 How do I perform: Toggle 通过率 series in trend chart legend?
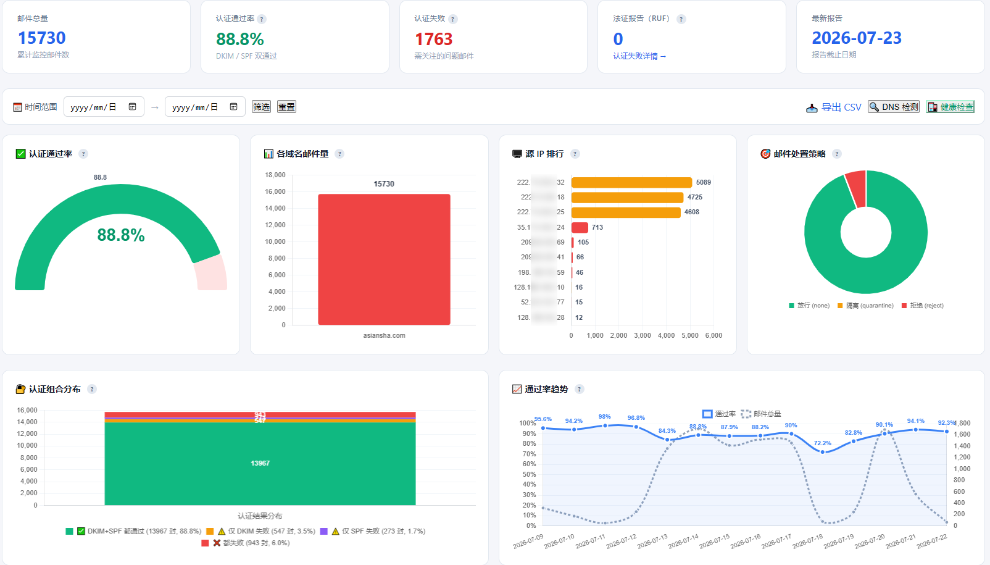719,414
